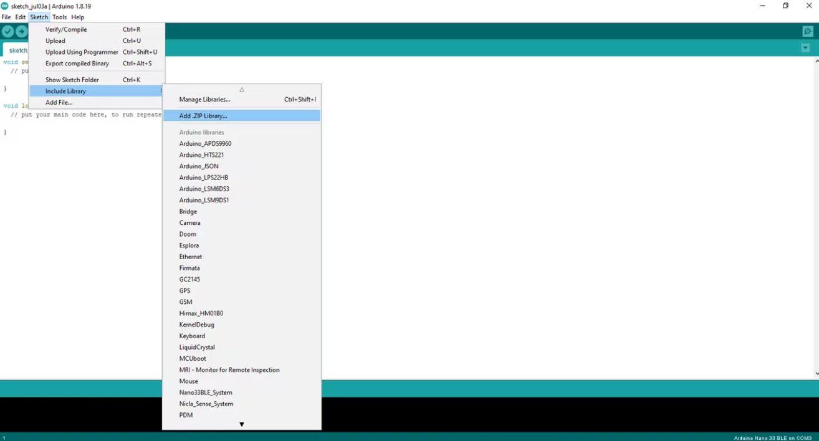Include the Arduino_APDS9960 library
The width and height of the screenshot is (819, 441).
tap(242, 144)
